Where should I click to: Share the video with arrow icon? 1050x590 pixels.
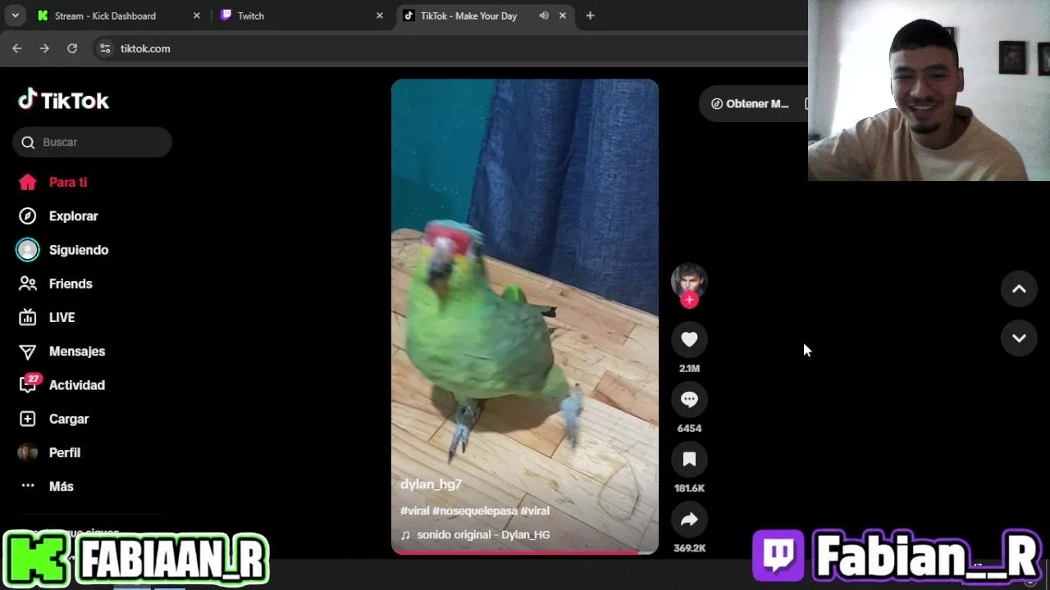pos(689,519)
